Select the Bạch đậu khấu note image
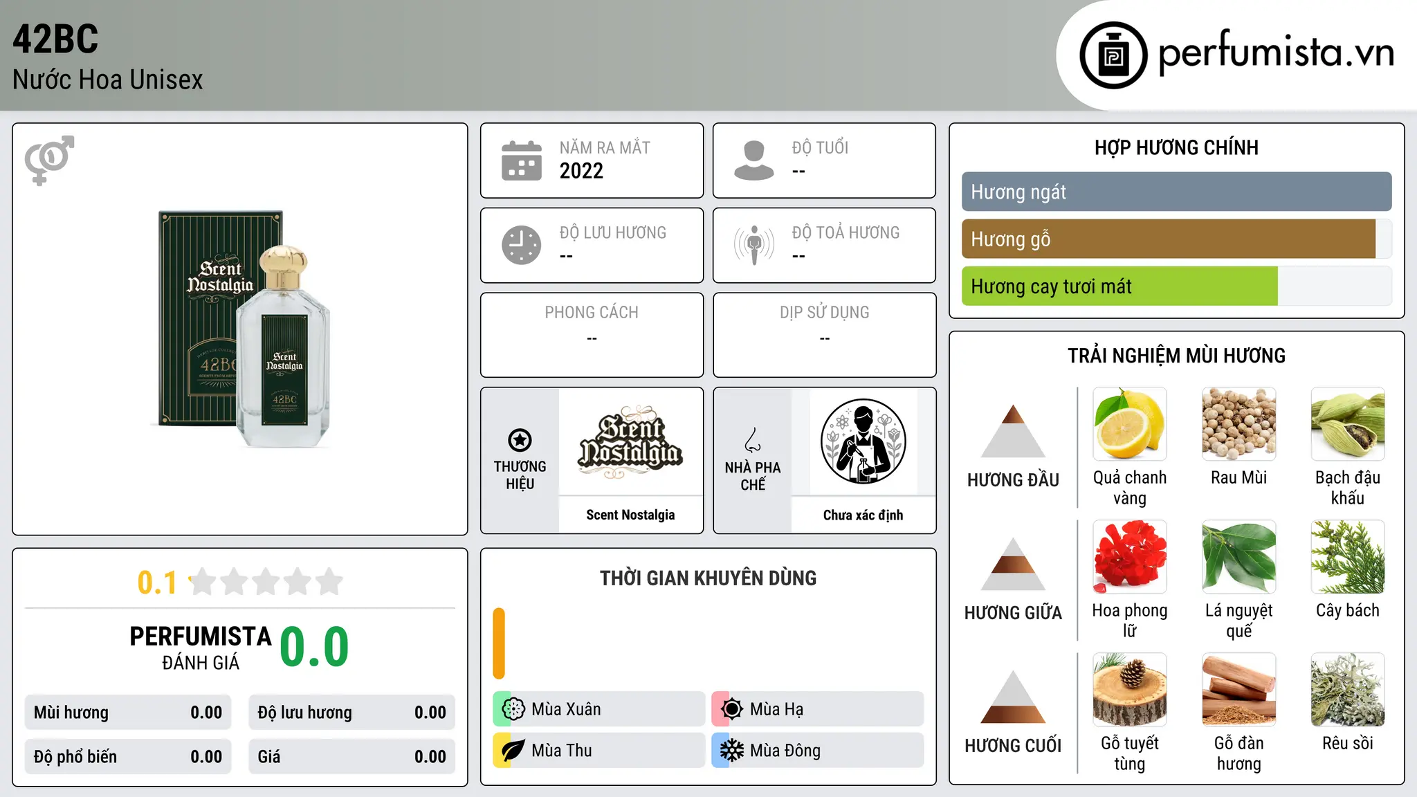 tap(1348, 424)
